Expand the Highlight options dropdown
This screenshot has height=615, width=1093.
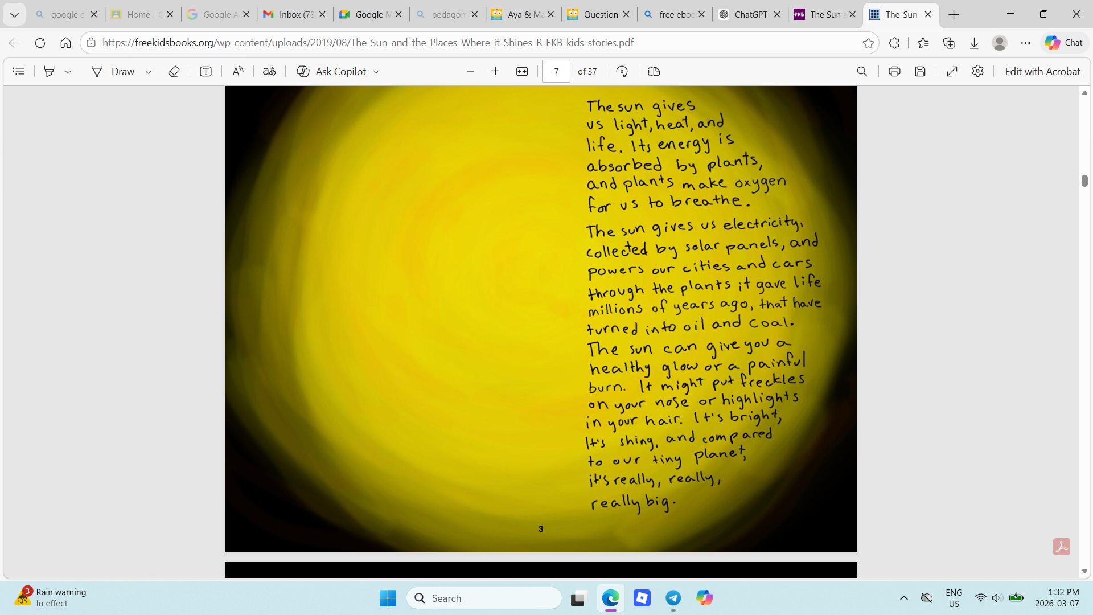pos(68,72)
